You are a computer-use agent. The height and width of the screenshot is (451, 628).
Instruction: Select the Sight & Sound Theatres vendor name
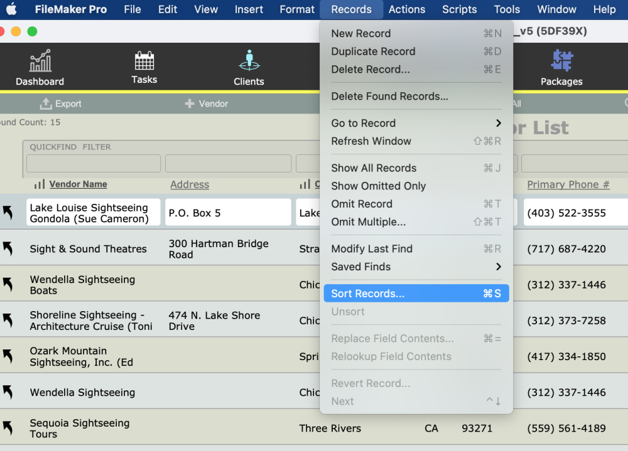coord(88,248)
